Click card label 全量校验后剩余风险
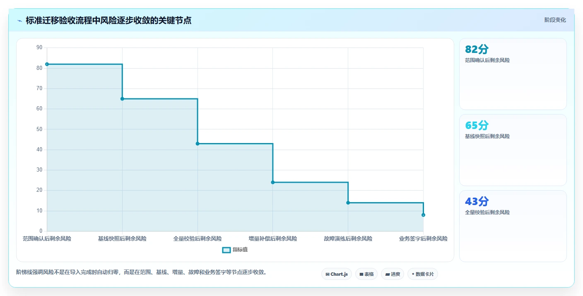The height and width of the screenshot is (296, 583). (x=487, y=212)
